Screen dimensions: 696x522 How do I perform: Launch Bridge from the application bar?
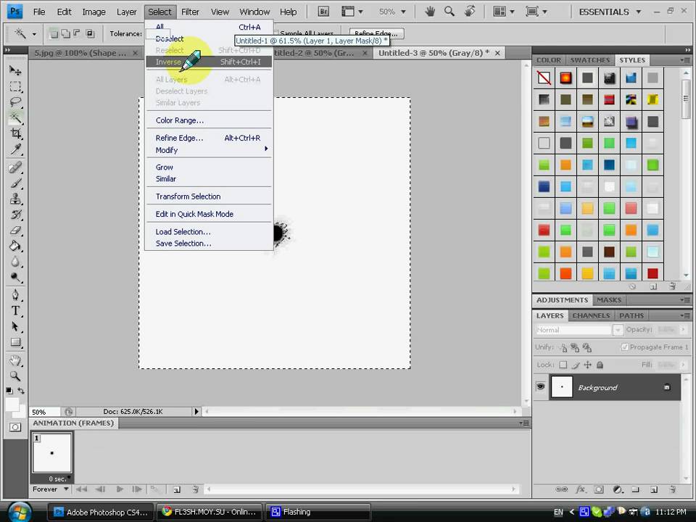pyautogui.click(x=323, y=12)
